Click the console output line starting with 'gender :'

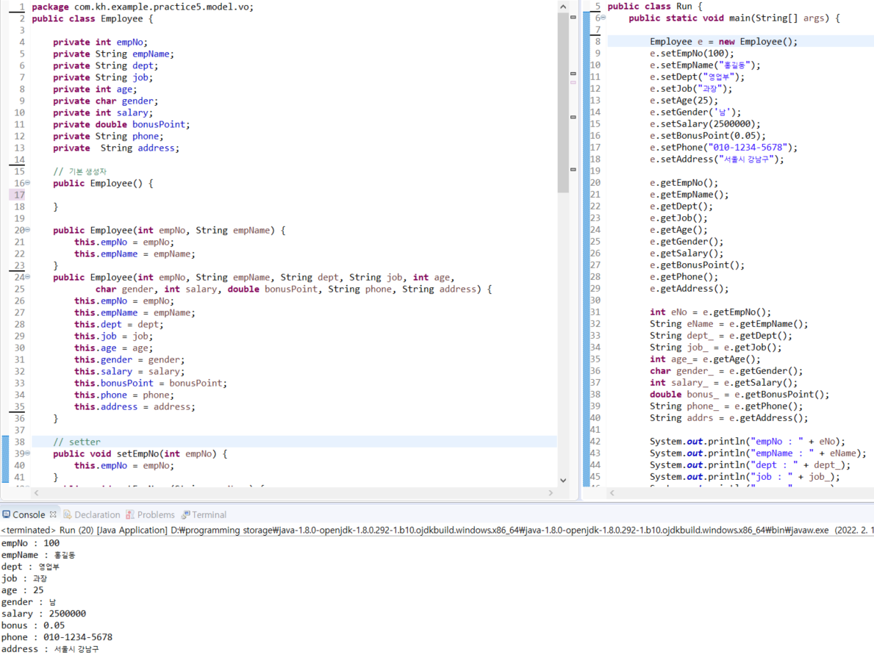29,603
